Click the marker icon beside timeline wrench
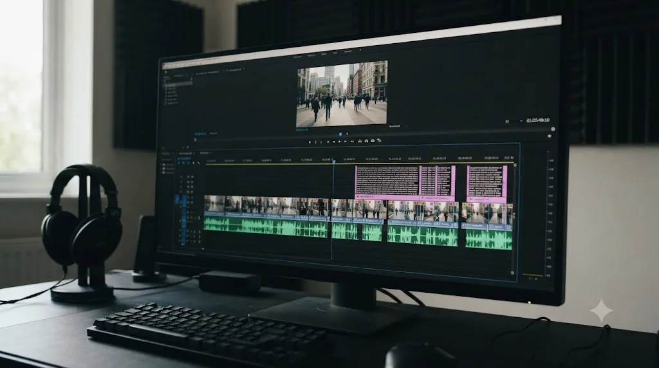The width and height of the screenshot is (659, 368). point(193,163)
